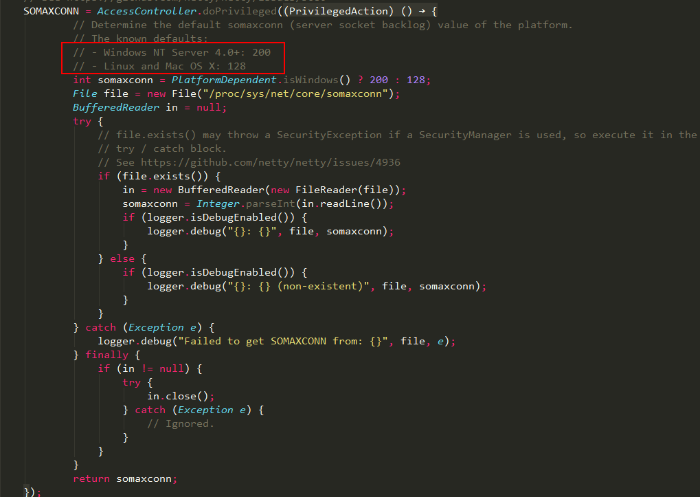Click 'AccessController' in the SOMAXCONN assignment

(x=147, y=11)
